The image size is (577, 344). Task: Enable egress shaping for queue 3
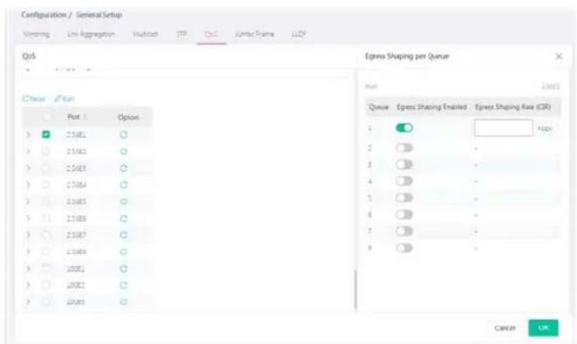tap(404, 165)
